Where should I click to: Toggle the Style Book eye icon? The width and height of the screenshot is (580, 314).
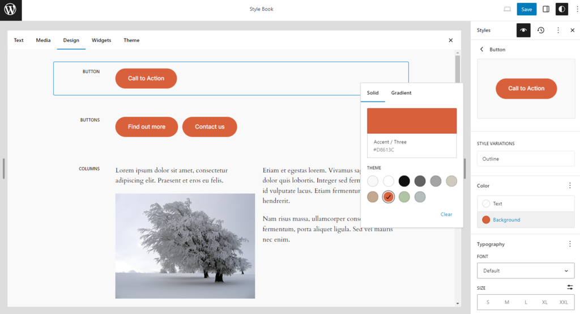tap(523, 30)
